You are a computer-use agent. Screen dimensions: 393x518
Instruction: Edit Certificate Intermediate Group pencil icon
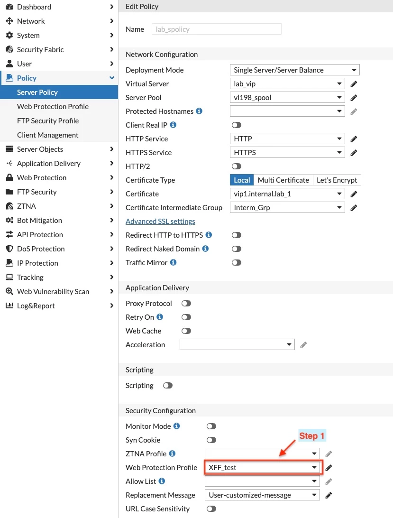[x=354, y=208]
